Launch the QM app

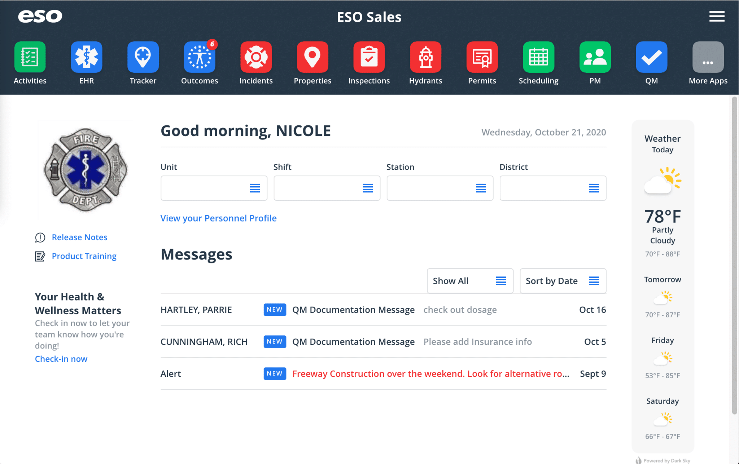tap(652, 57)
